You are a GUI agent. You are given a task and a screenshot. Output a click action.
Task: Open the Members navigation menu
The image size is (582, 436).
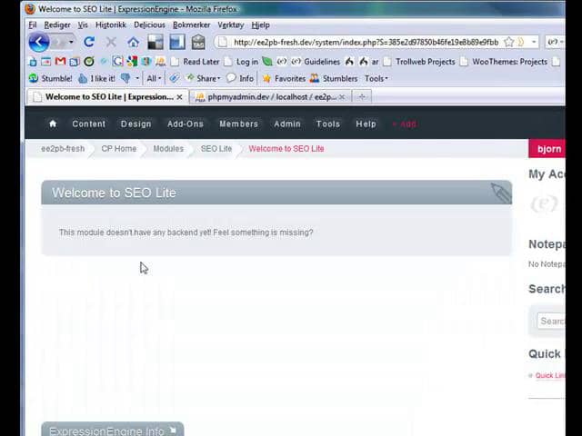pos(238,124)
